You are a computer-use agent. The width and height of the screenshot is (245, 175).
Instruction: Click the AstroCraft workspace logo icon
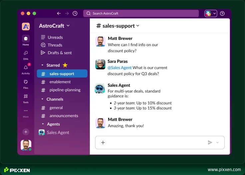pyautogui.click(x=26, y=26)
